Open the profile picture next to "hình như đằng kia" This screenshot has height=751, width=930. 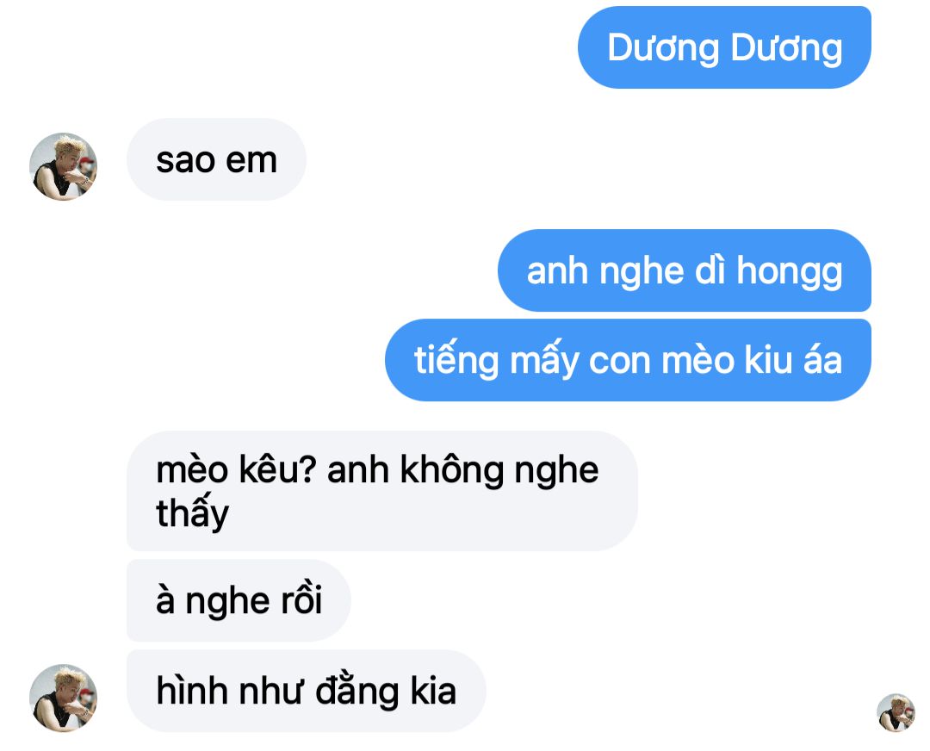(x=63, y=698)
